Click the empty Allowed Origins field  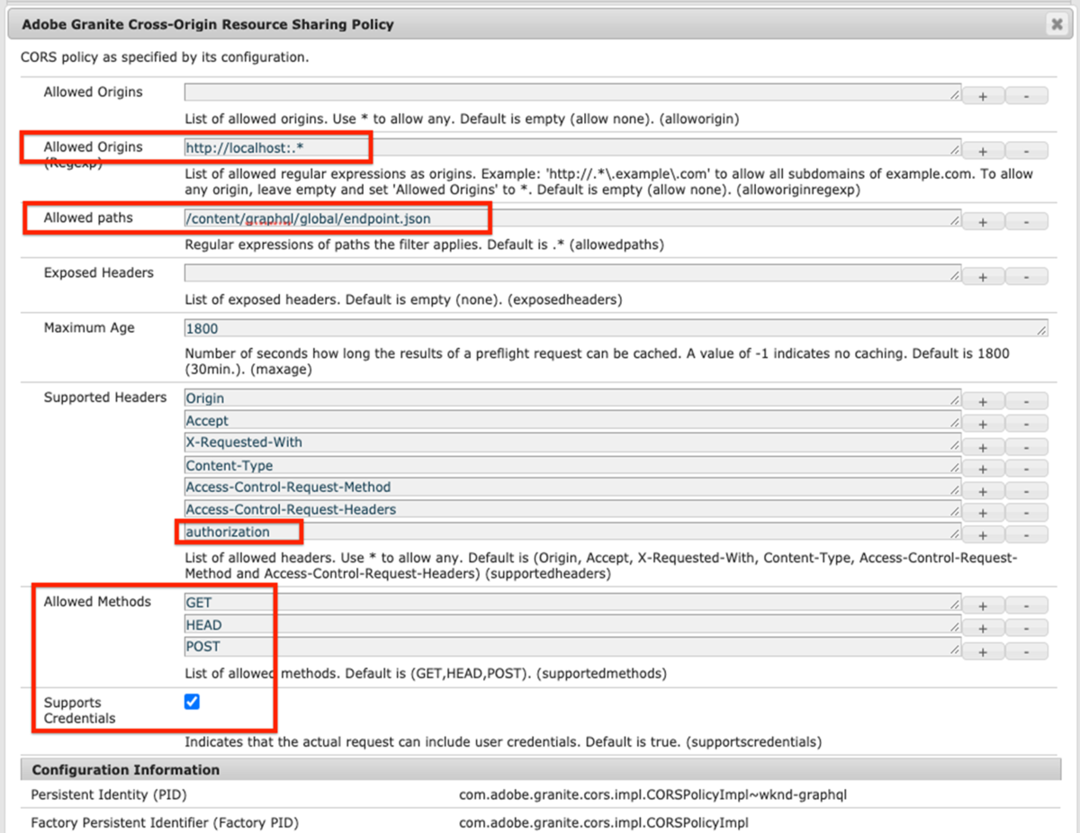click(x=572, y=92)
